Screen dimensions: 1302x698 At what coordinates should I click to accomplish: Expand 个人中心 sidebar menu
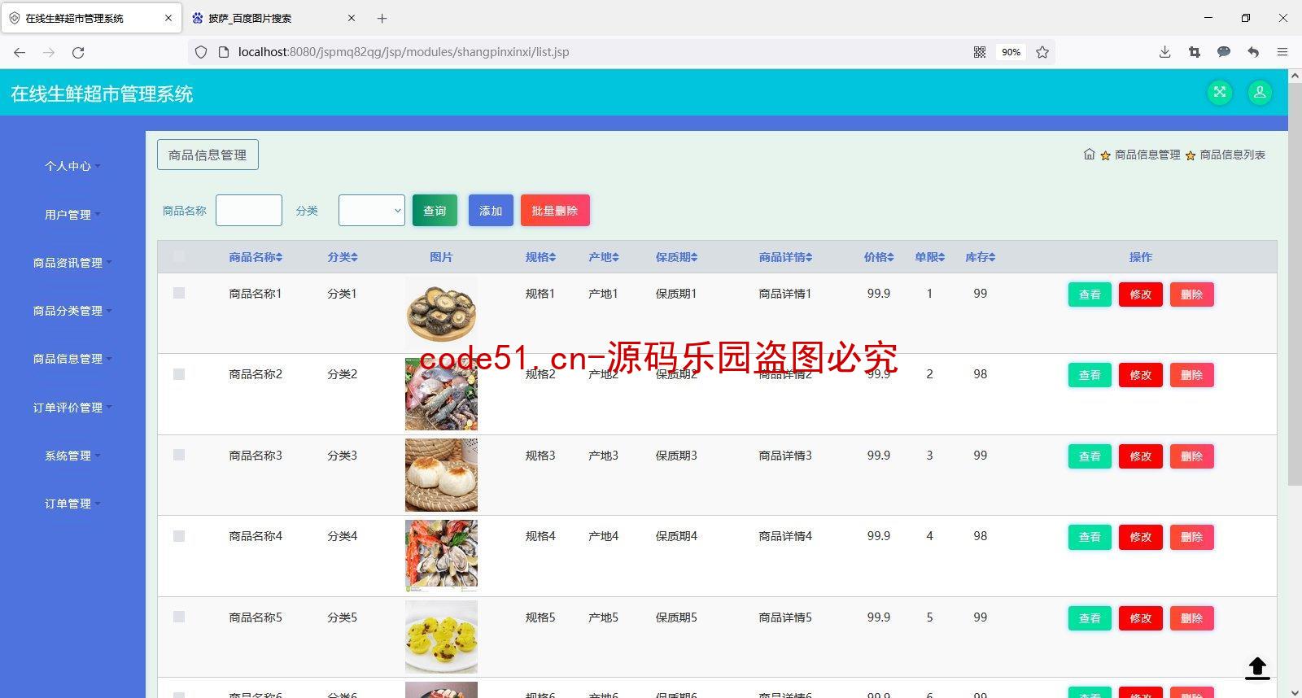tap(72, 166)
